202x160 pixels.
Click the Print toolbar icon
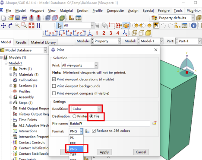pos(24,18)
